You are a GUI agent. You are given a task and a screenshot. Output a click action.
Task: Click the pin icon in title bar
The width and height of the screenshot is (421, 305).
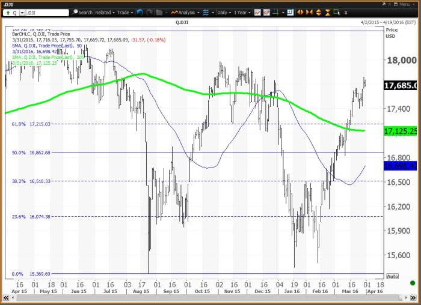point(390,4)
